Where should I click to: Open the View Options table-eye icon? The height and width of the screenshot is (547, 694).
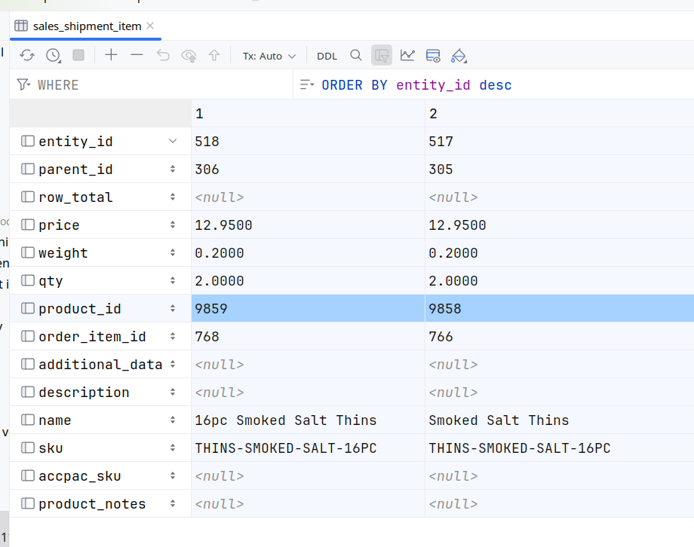pyautogui.click(x=433, y=55)
